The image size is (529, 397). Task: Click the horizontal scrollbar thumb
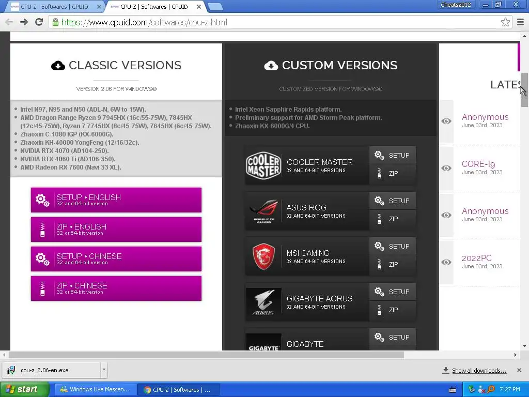(x=206, y=355)
